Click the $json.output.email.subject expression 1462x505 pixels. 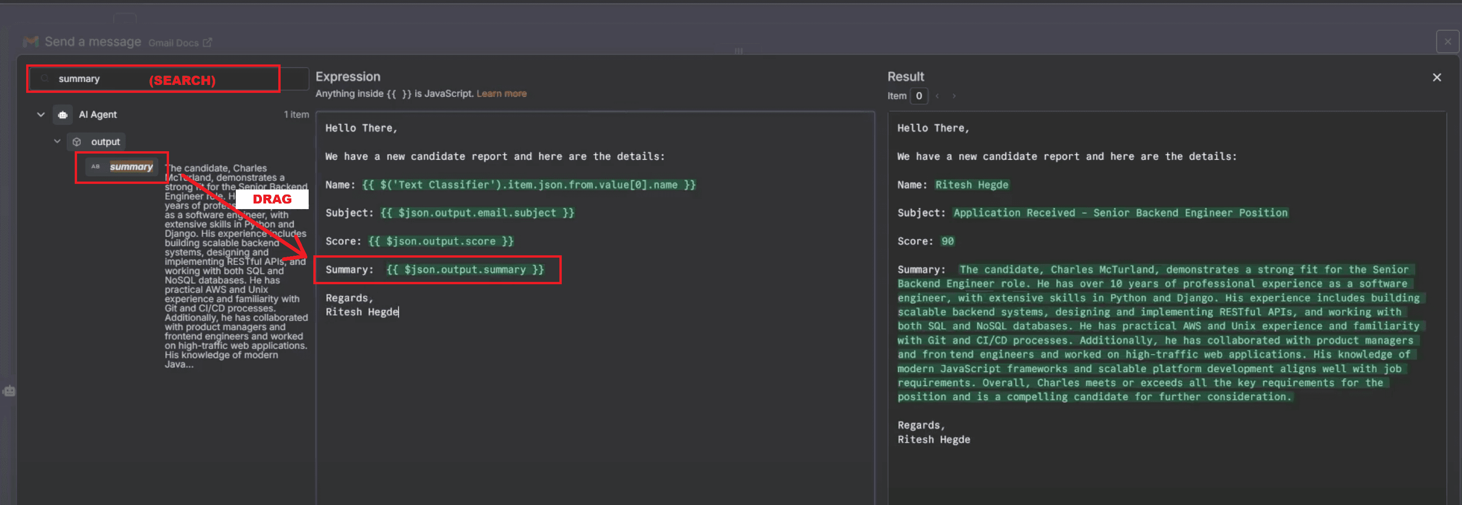477,213
